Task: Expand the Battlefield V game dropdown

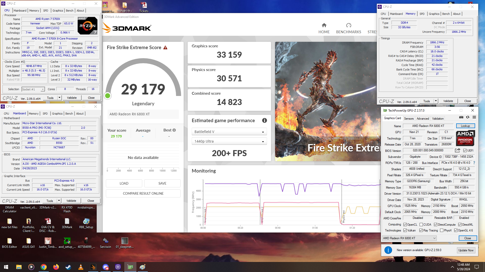Action: tap(229, 132)
